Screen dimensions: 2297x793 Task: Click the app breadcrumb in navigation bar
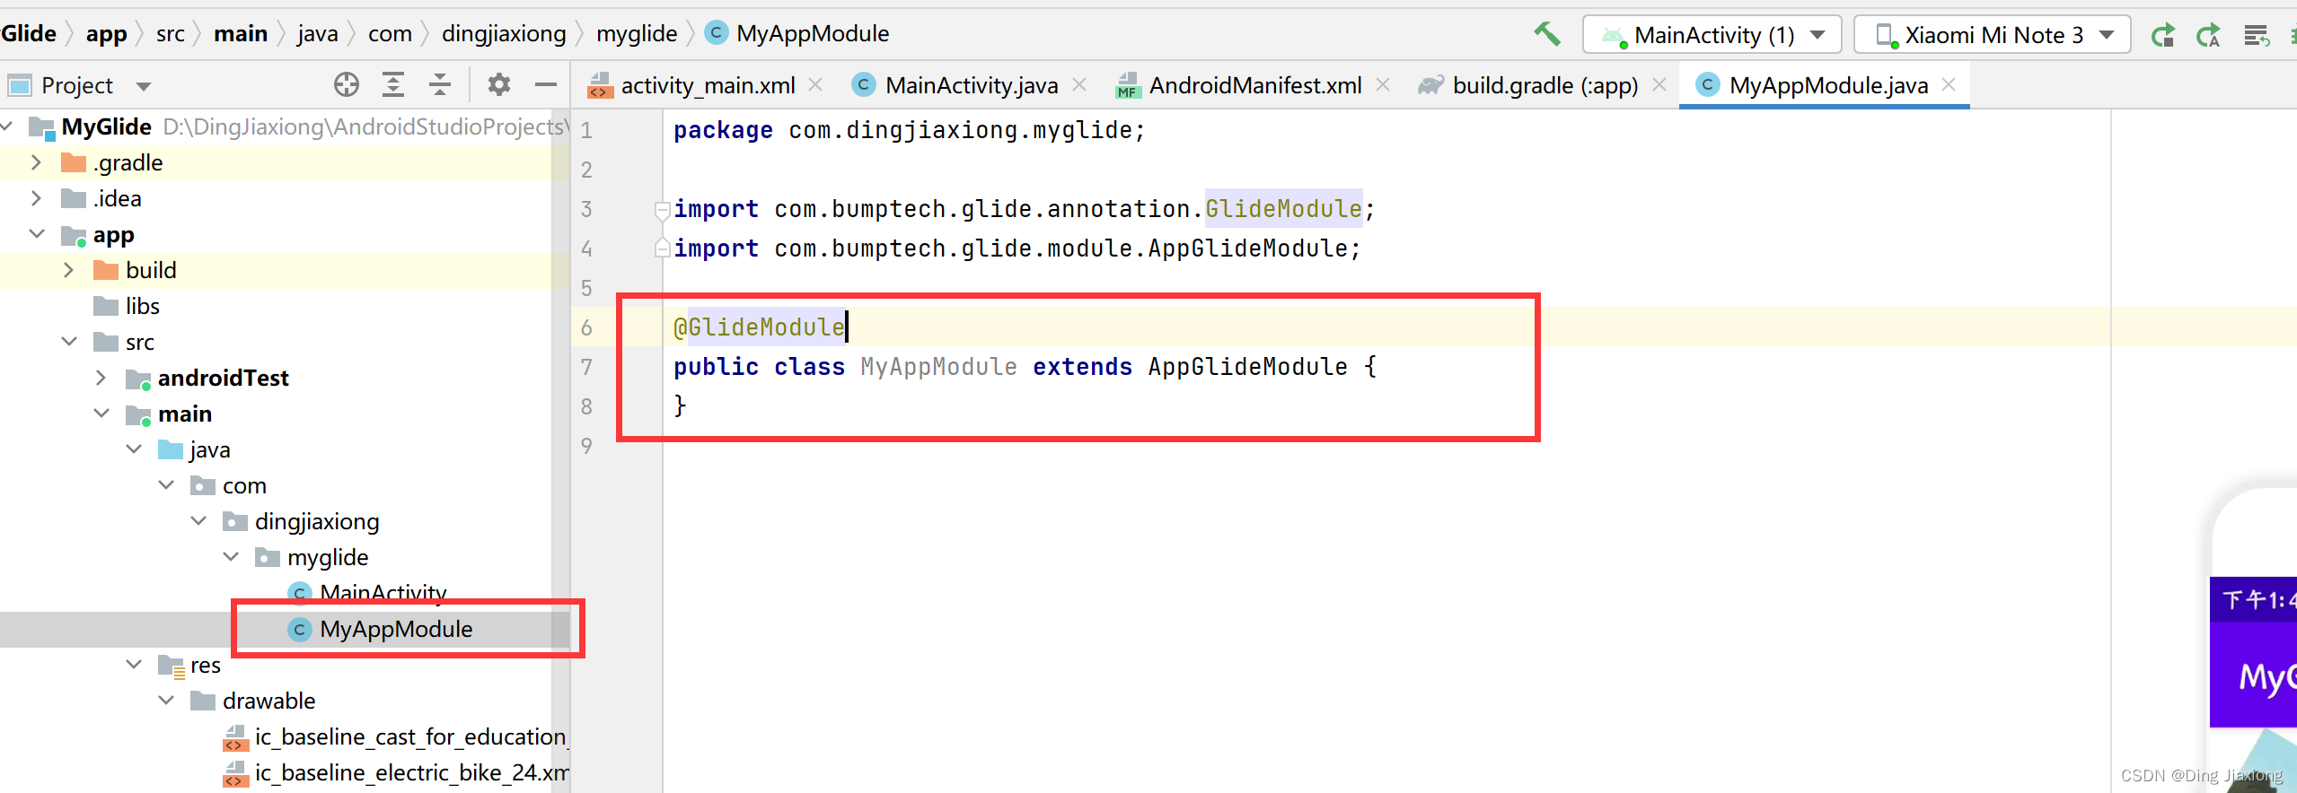pyautogui.click(x=106, y=34)
